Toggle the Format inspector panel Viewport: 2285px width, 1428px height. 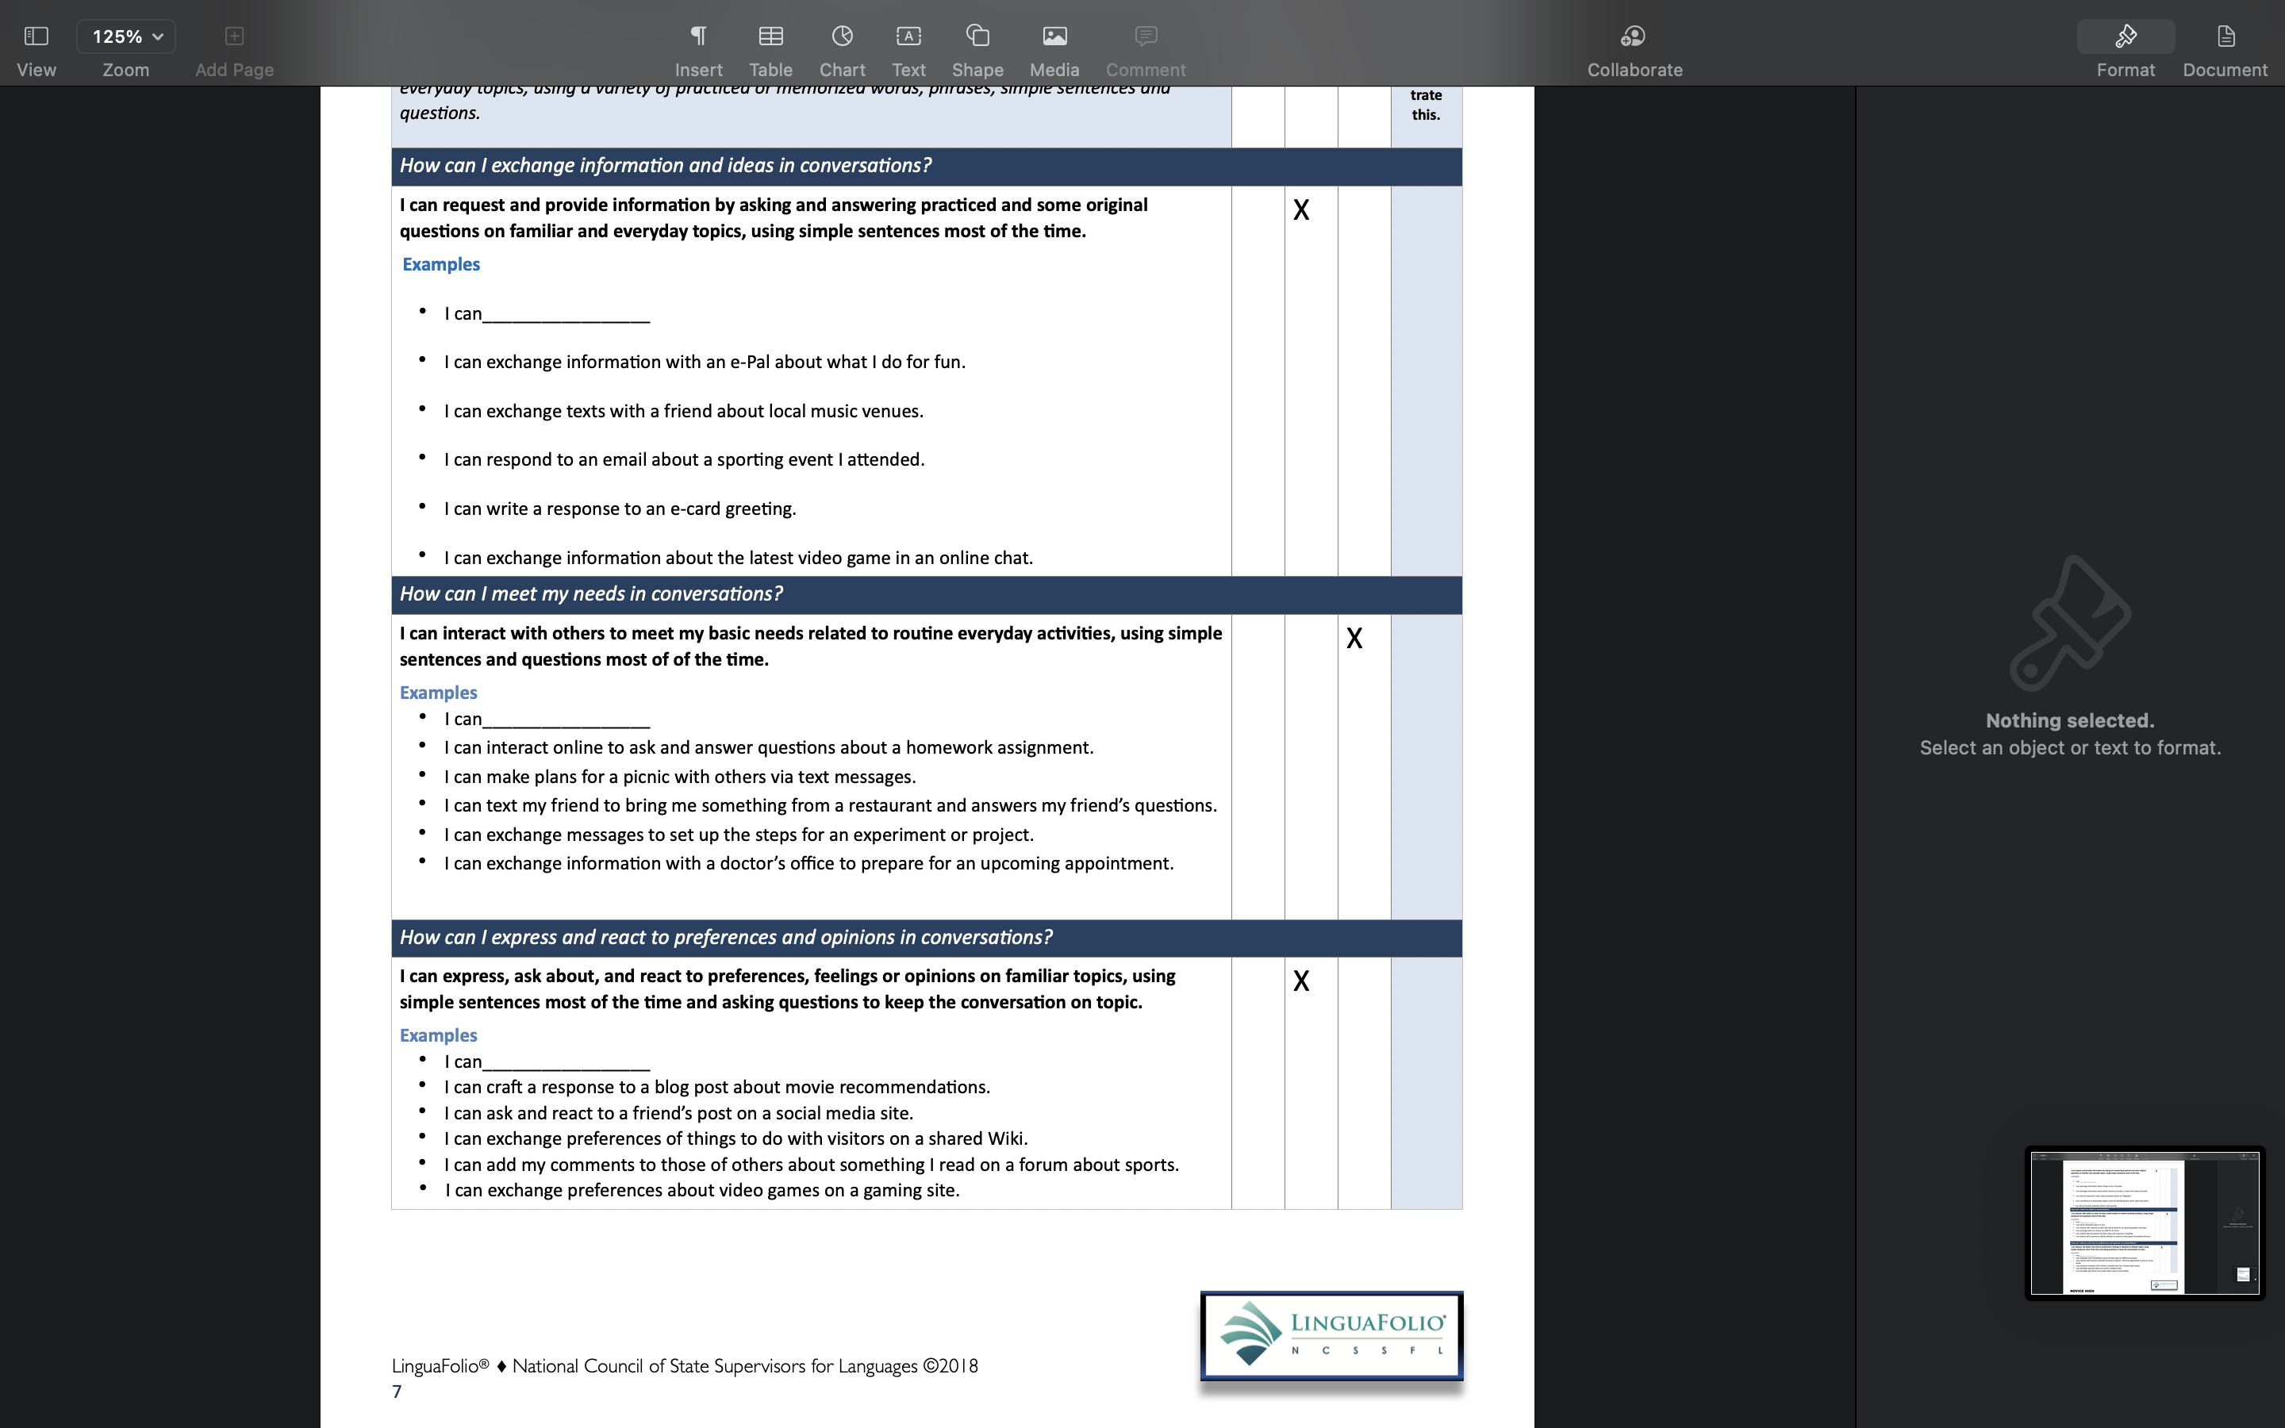coord(2126,49)
